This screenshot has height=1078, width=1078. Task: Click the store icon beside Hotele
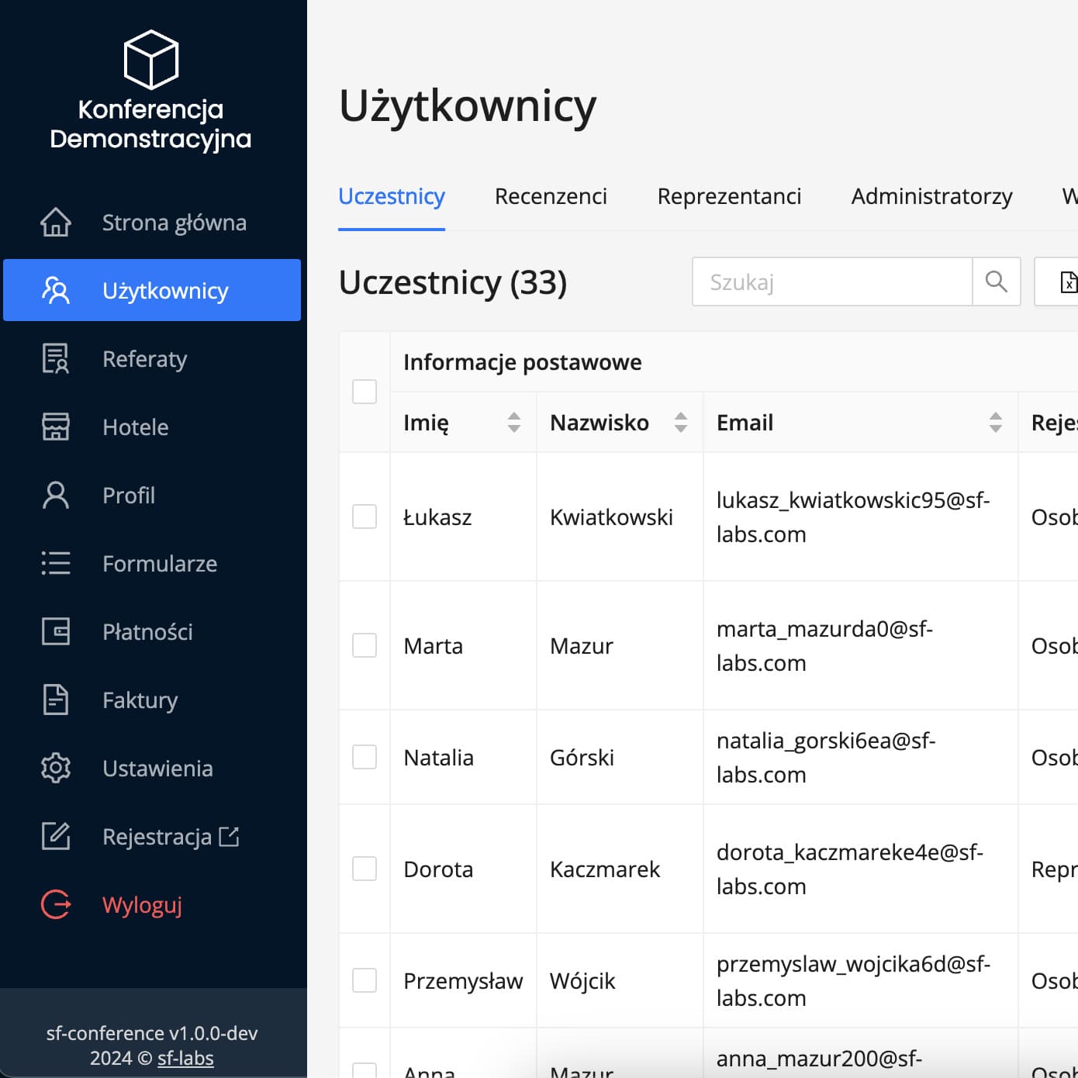pos(56,427)
